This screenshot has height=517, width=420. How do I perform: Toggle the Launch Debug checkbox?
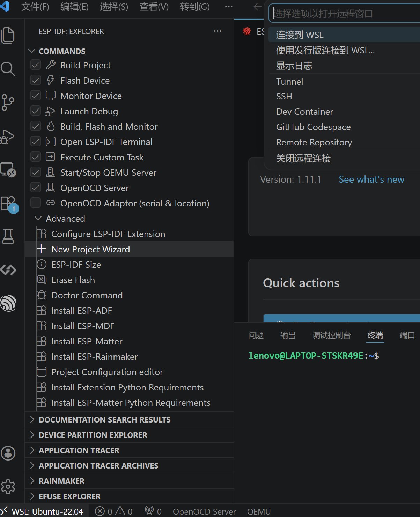coord(36,111)
